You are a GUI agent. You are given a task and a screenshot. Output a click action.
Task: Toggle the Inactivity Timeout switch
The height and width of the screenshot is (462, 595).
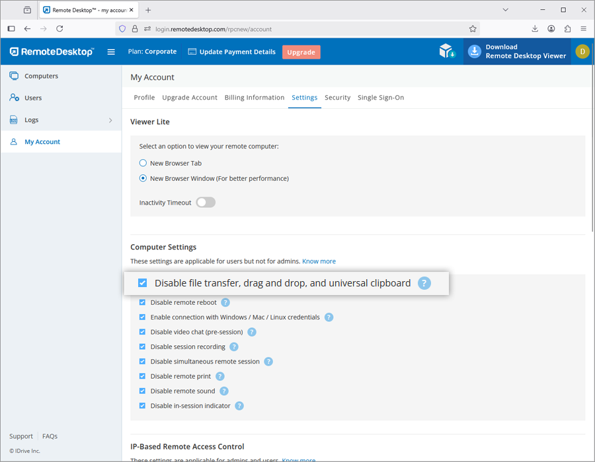click(206, 203)
